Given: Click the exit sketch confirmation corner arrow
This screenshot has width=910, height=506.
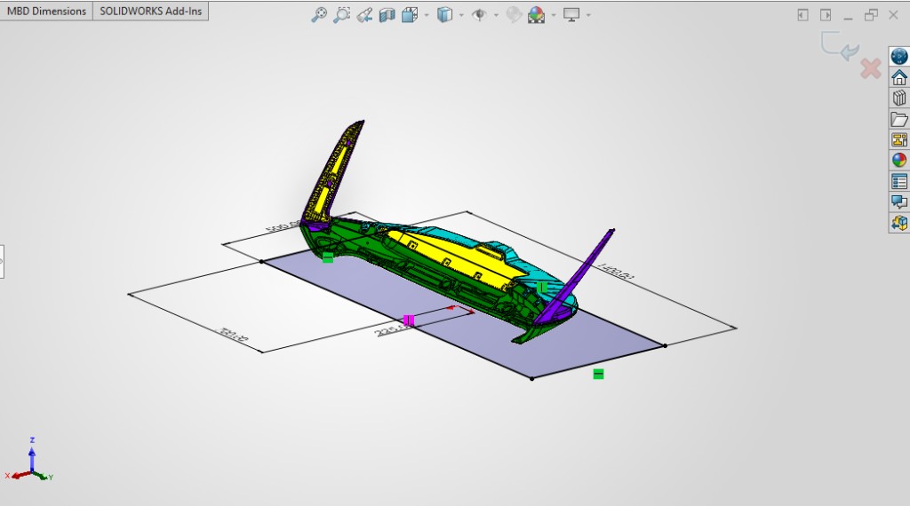Looking at the screenshot, I should coord(841,46).
